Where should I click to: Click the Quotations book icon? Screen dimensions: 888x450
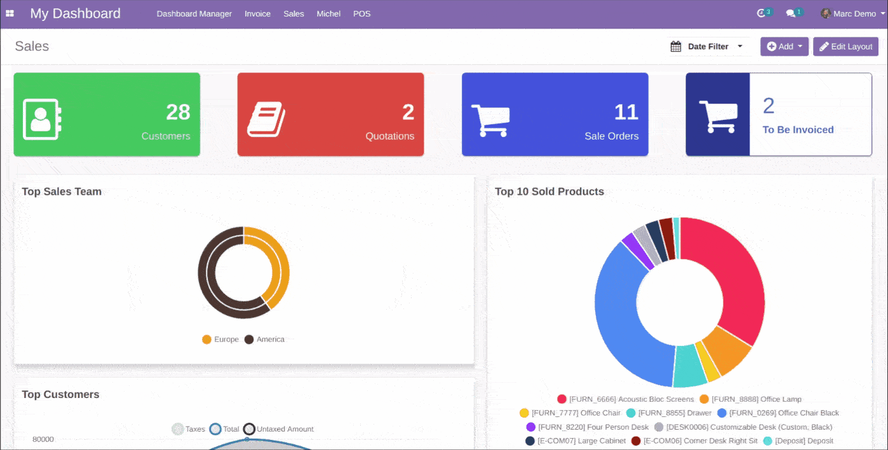coord(266,119)
